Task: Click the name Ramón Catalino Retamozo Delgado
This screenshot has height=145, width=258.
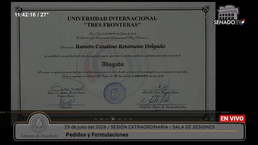Action: pos(120,46)
